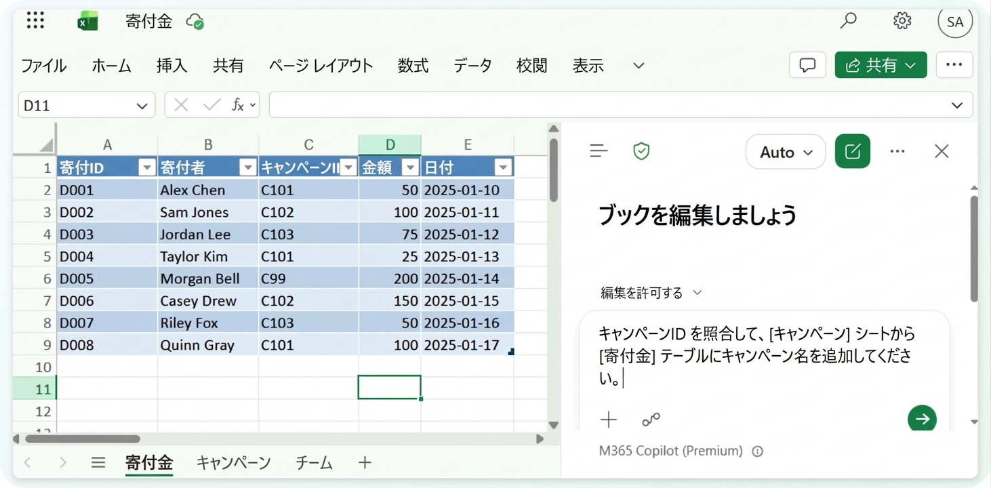Open Copilot pane three-dot menu
991x488 pixels.
[x=897, y=151]
